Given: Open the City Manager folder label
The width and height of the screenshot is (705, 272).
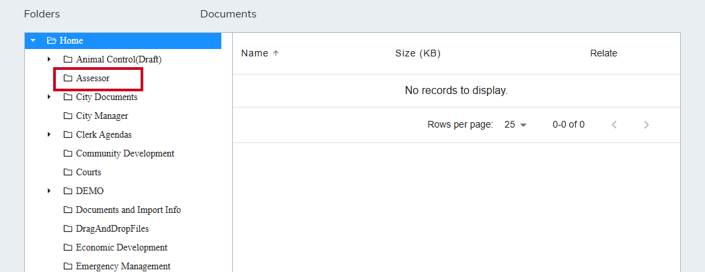Looking at the screenshot, I should point(102,116).
